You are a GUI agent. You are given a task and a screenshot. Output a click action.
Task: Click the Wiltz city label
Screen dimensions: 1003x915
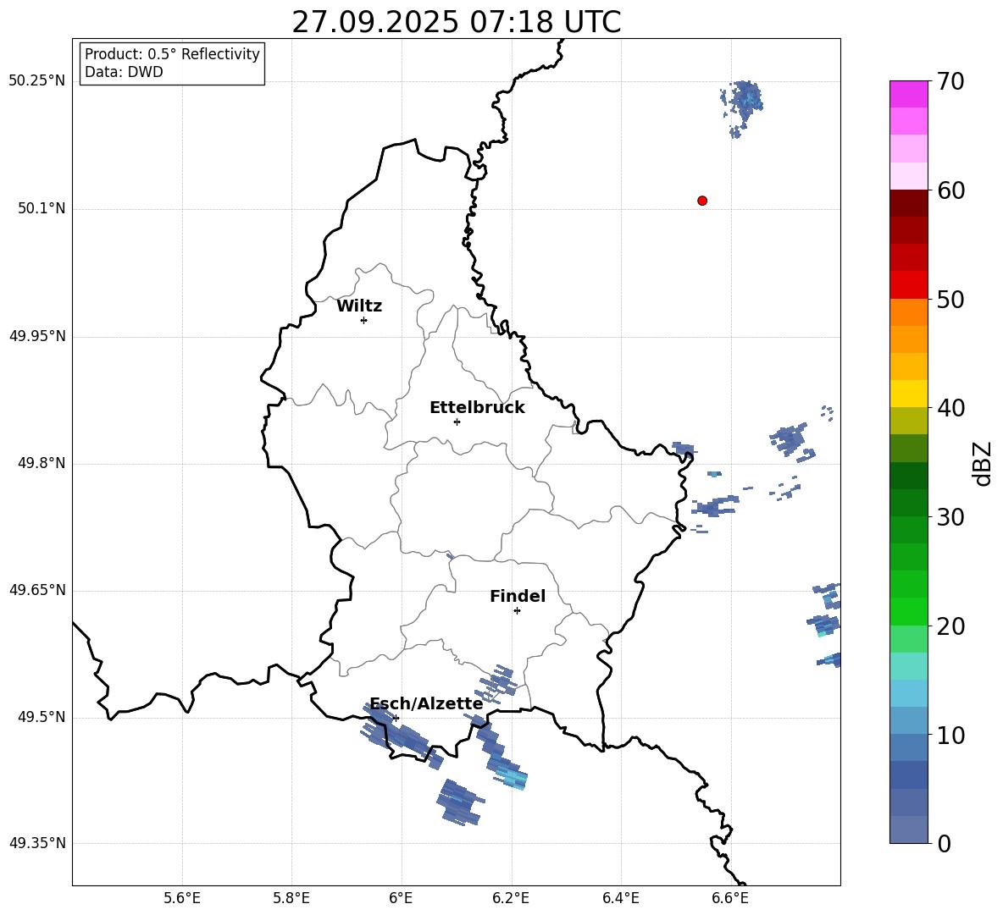point(359,306)
